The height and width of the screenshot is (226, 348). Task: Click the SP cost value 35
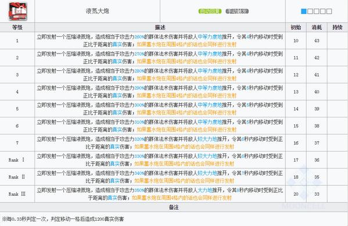[x=317, y=177]
